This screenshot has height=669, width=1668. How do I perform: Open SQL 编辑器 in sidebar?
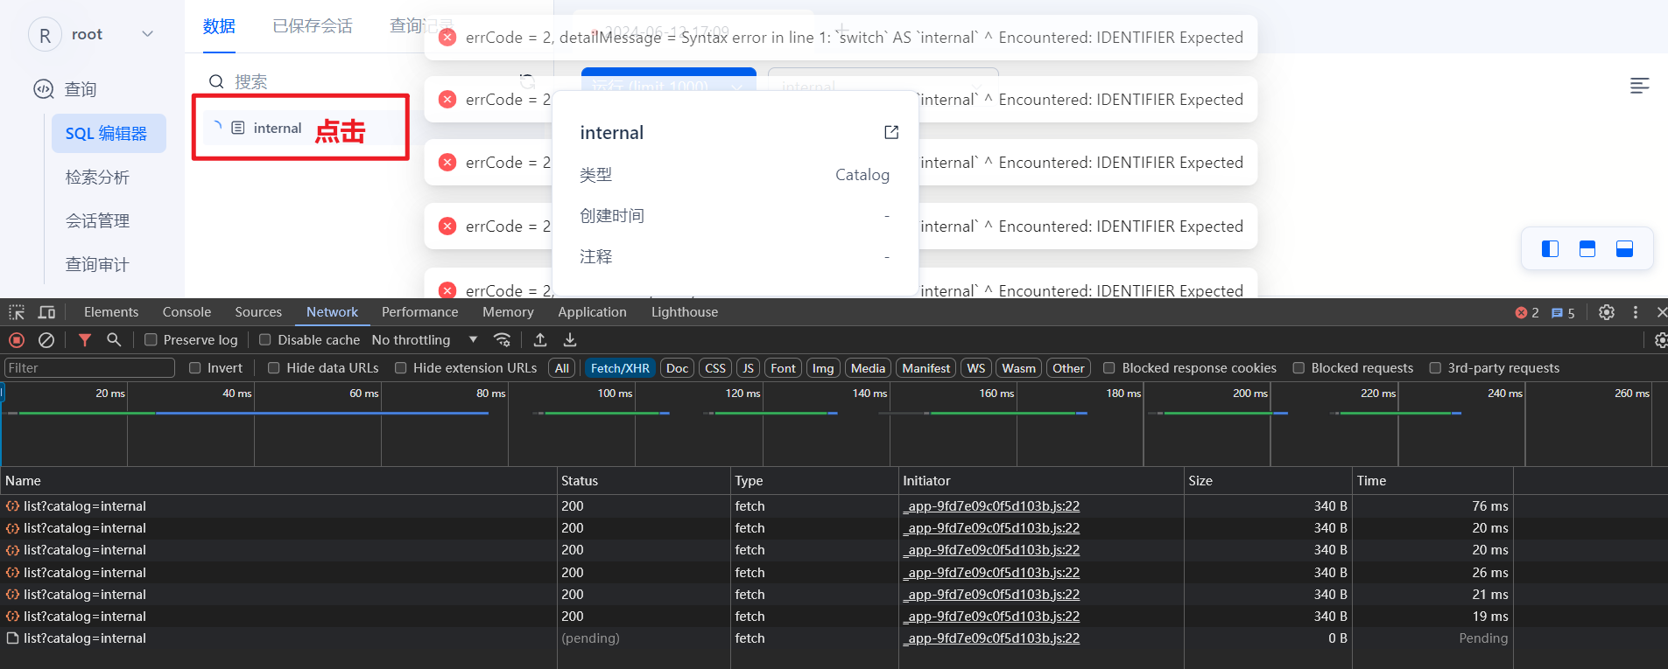109,133
